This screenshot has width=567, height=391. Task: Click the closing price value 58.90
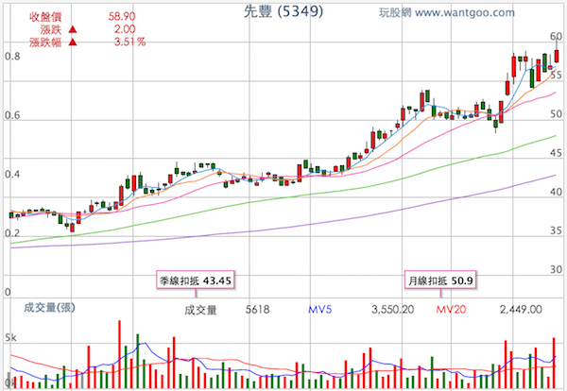click(122, 16)
